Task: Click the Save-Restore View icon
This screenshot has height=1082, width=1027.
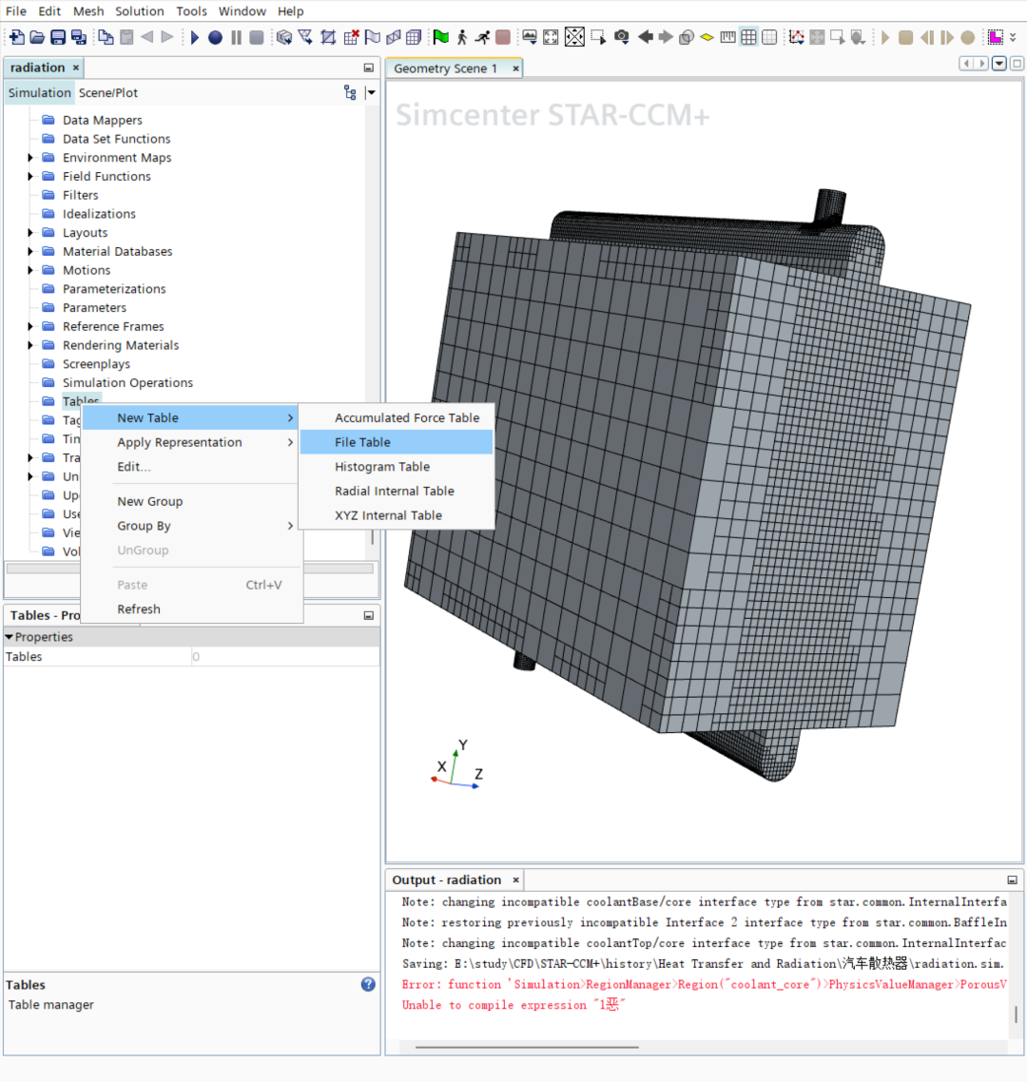Action: [530, 37]
